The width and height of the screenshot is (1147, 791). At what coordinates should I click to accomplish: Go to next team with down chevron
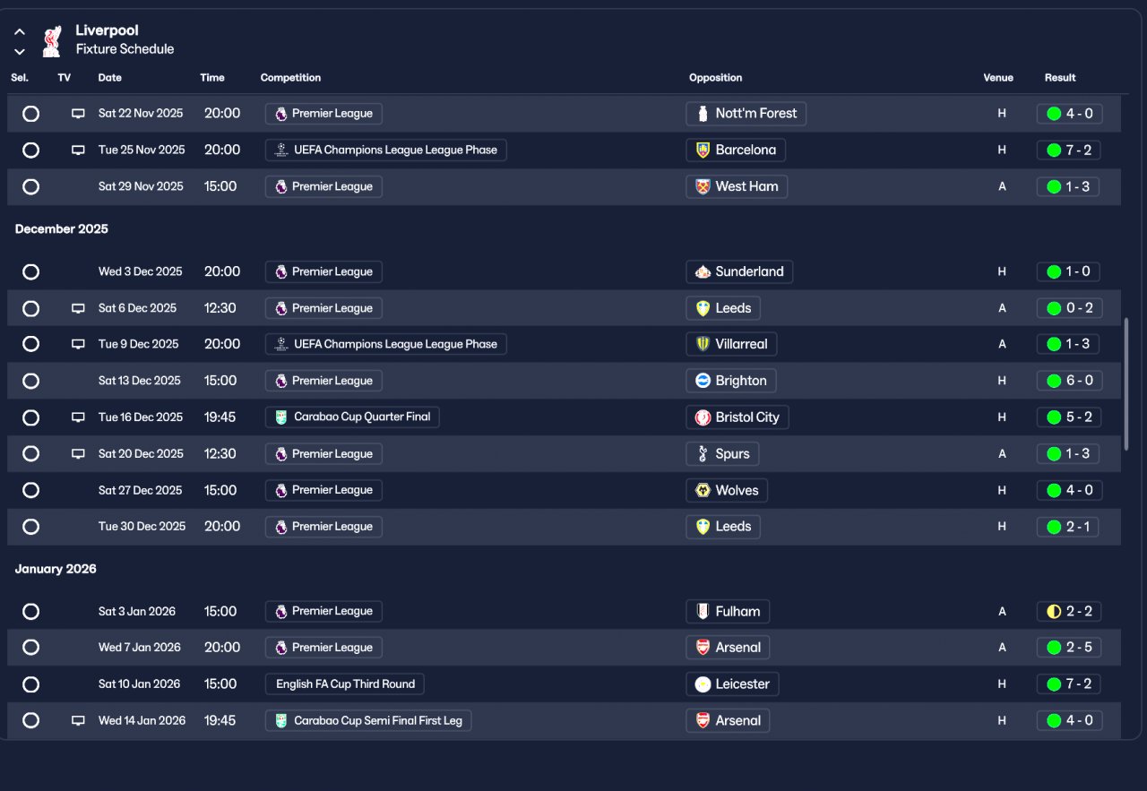pos(20,51)
